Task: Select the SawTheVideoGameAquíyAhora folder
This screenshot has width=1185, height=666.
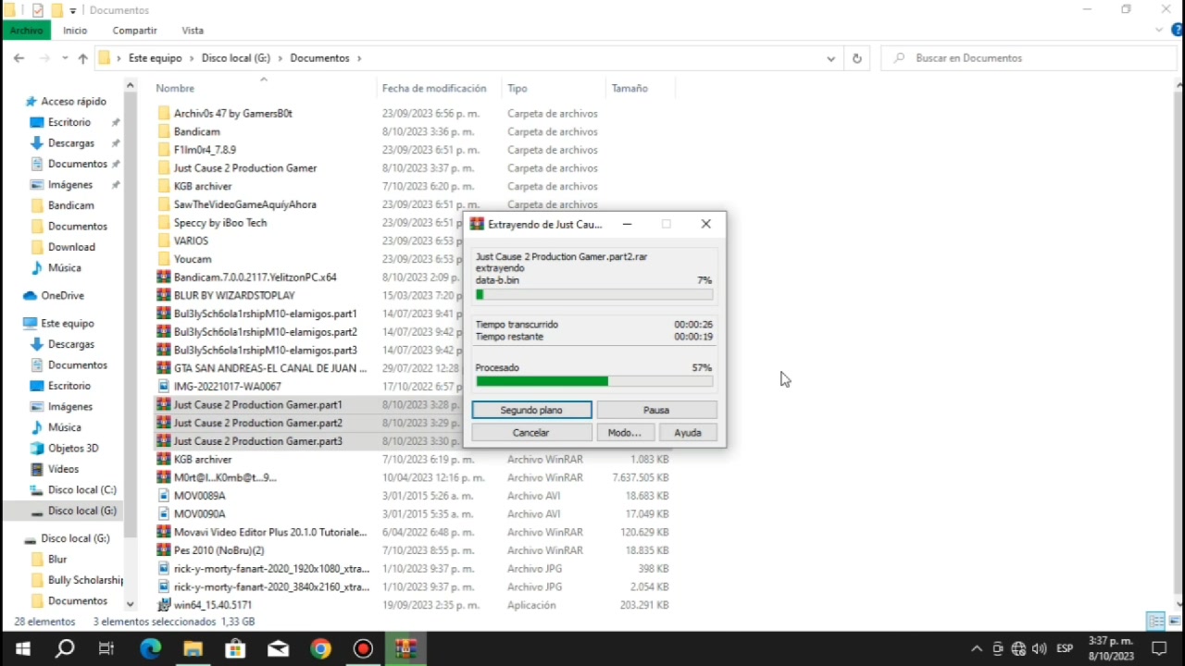Action: pos(245,204)
